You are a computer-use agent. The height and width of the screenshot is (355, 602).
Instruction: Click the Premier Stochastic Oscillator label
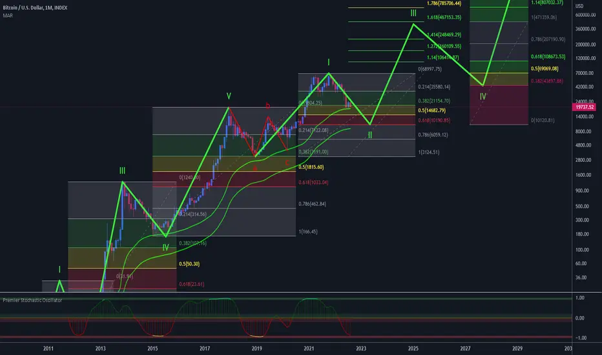tap(32, 300)
